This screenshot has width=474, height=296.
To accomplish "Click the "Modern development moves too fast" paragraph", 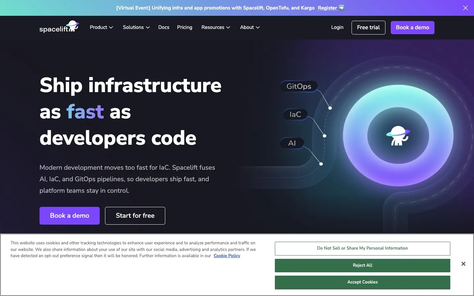I will [x=127, y=179].
